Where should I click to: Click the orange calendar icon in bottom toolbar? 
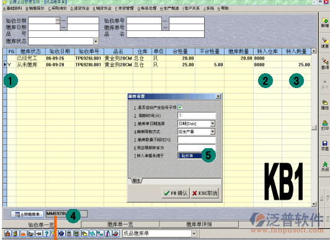pos(23,233)
